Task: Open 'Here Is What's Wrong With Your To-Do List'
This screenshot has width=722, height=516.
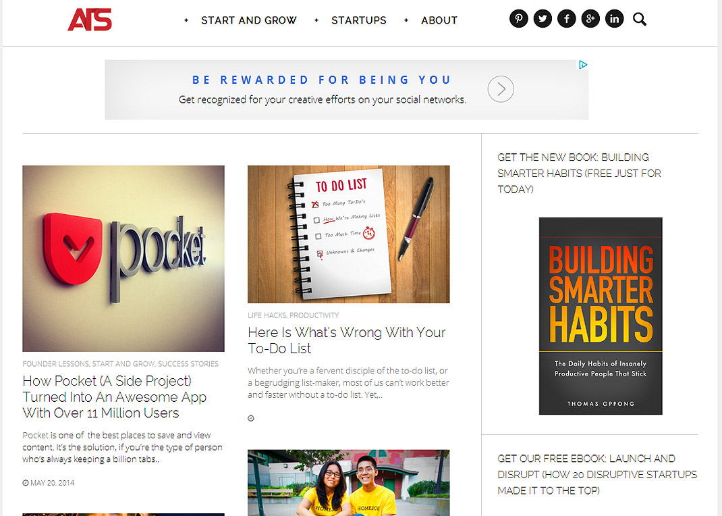Action: [x=347, y=340]
